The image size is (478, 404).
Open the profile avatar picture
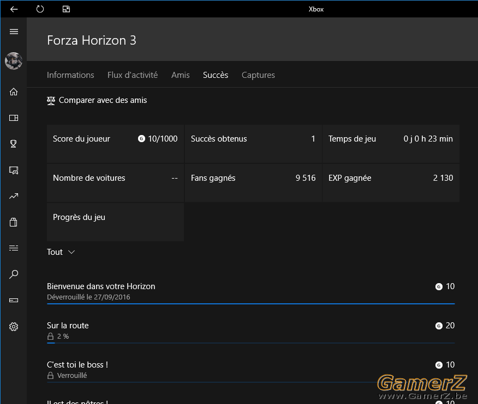[x=14, y=61]
